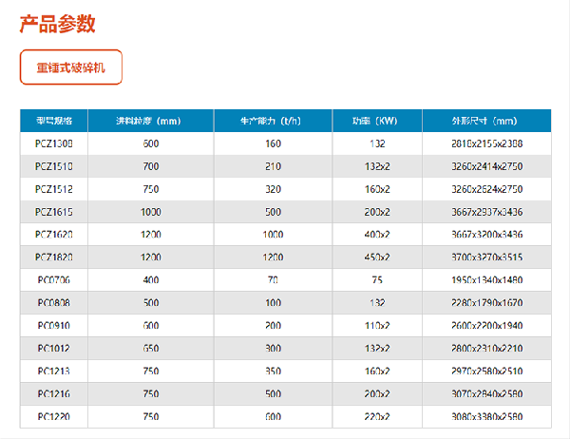Viewport: 570px width, 439px height.
Task: Click power value 220x2
Action: pyautogui.click(x=377, y=416)
